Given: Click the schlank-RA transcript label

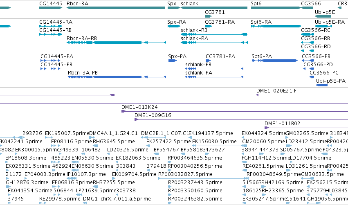Looking at the screenshot, I should [194, 38].
